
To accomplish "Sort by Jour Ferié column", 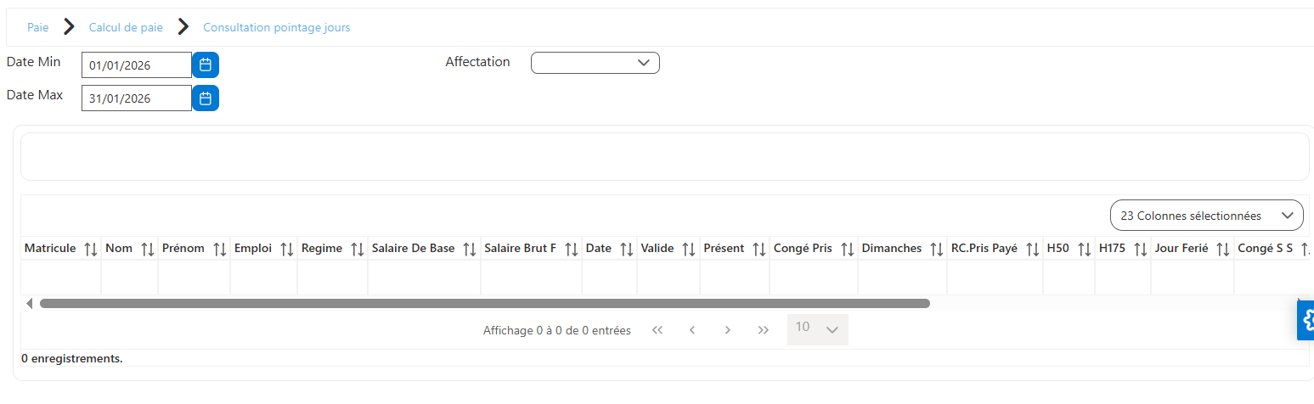I will 1222,249.
